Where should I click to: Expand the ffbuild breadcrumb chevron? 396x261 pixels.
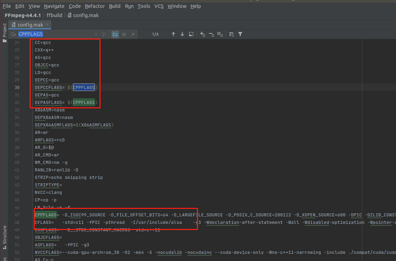[64, 15]
